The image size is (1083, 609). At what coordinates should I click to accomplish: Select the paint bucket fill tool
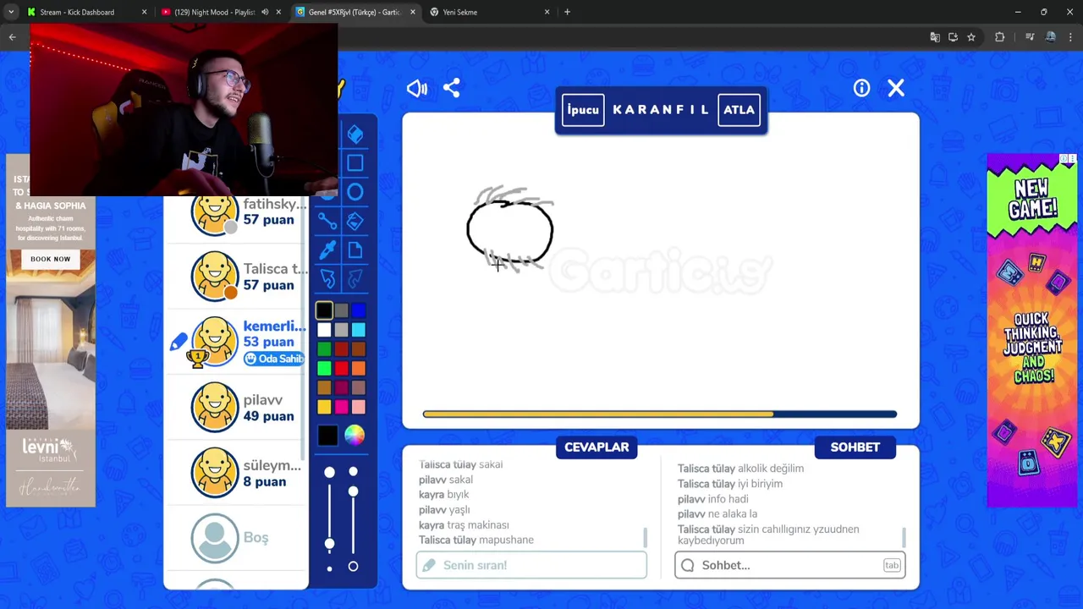click(x=355, y=222)
